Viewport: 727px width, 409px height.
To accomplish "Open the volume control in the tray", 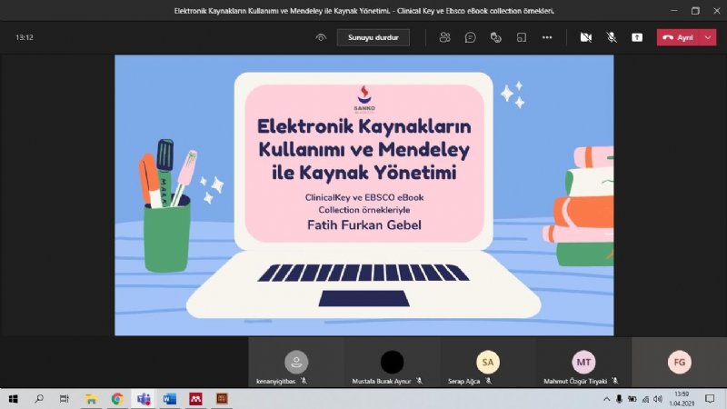I will pyautogui.click(x=658, y=399).
